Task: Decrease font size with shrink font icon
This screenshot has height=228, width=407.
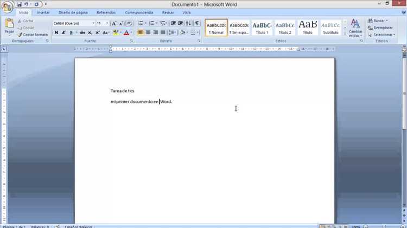Action: (121, 23)
